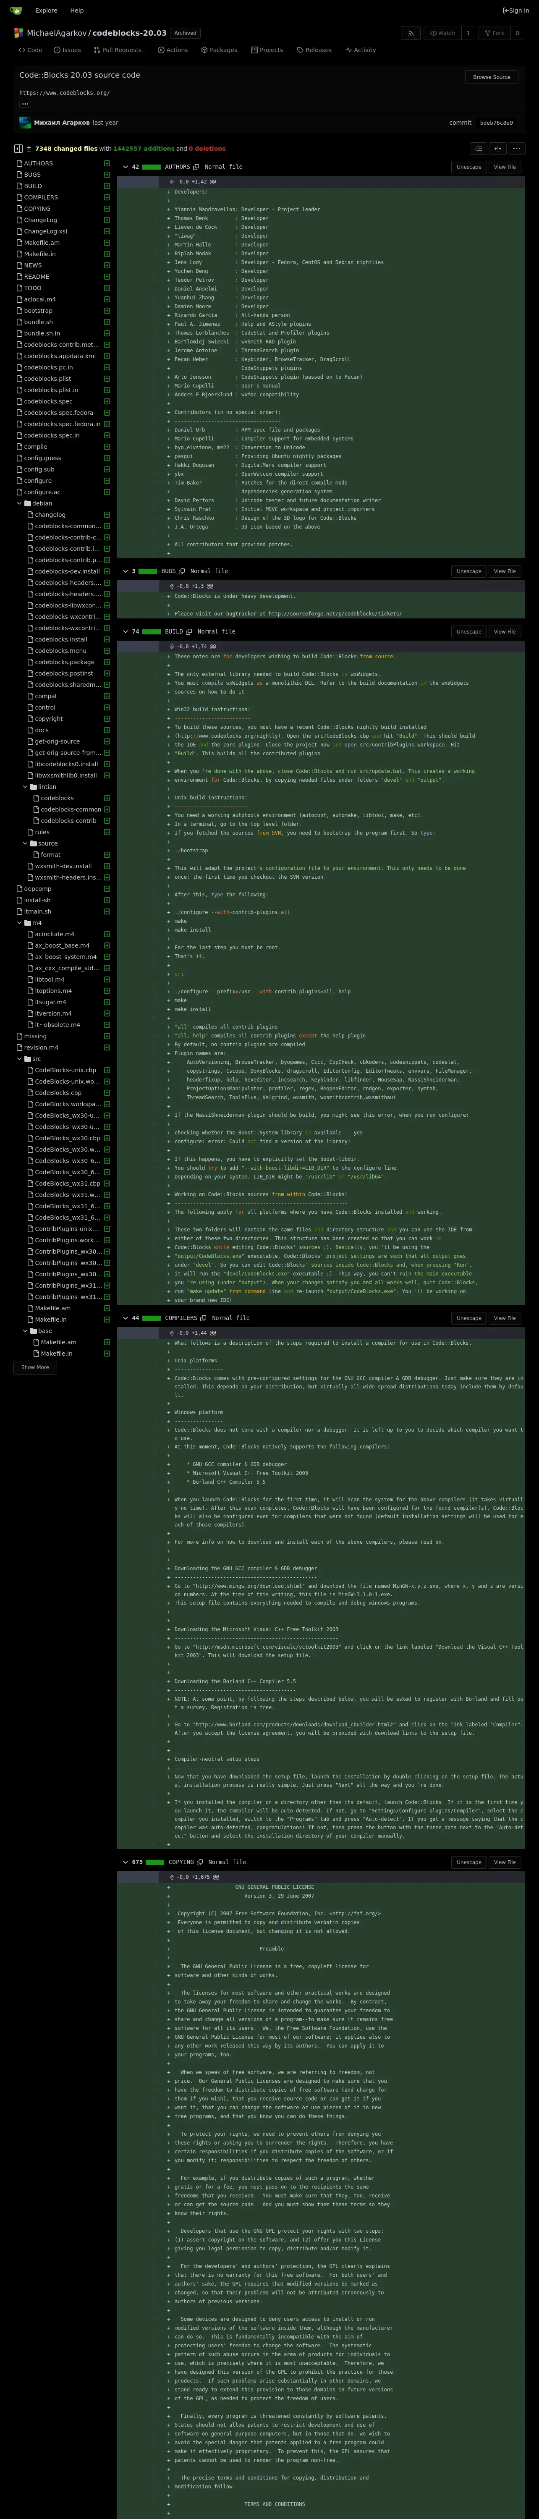Click the RSS feed icon button
Screen dimensions: 539x2519
click(x=412, y=33)
